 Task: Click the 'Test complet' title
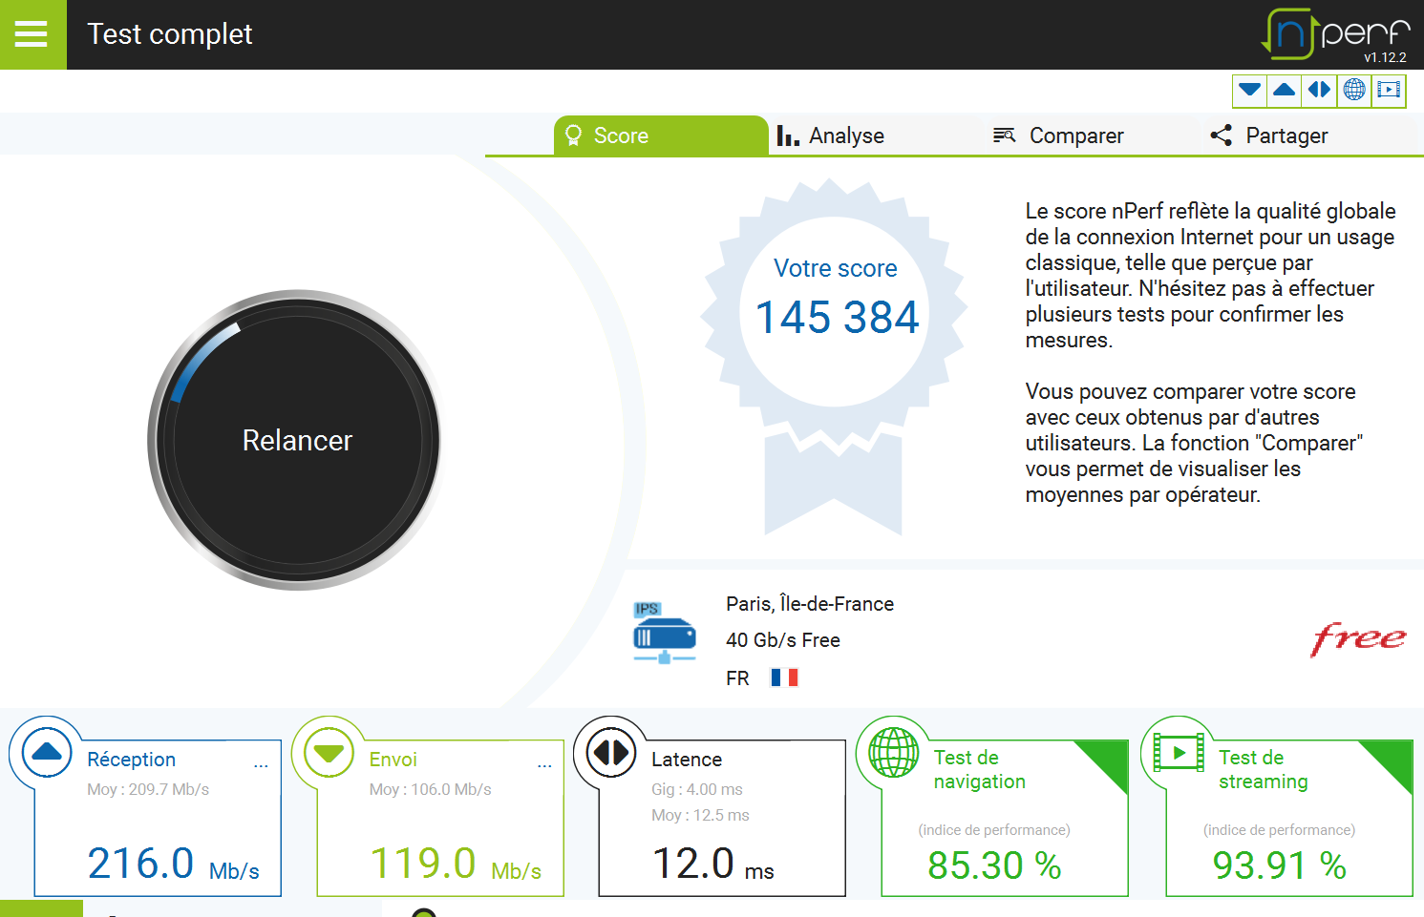[x=170, y=34]
